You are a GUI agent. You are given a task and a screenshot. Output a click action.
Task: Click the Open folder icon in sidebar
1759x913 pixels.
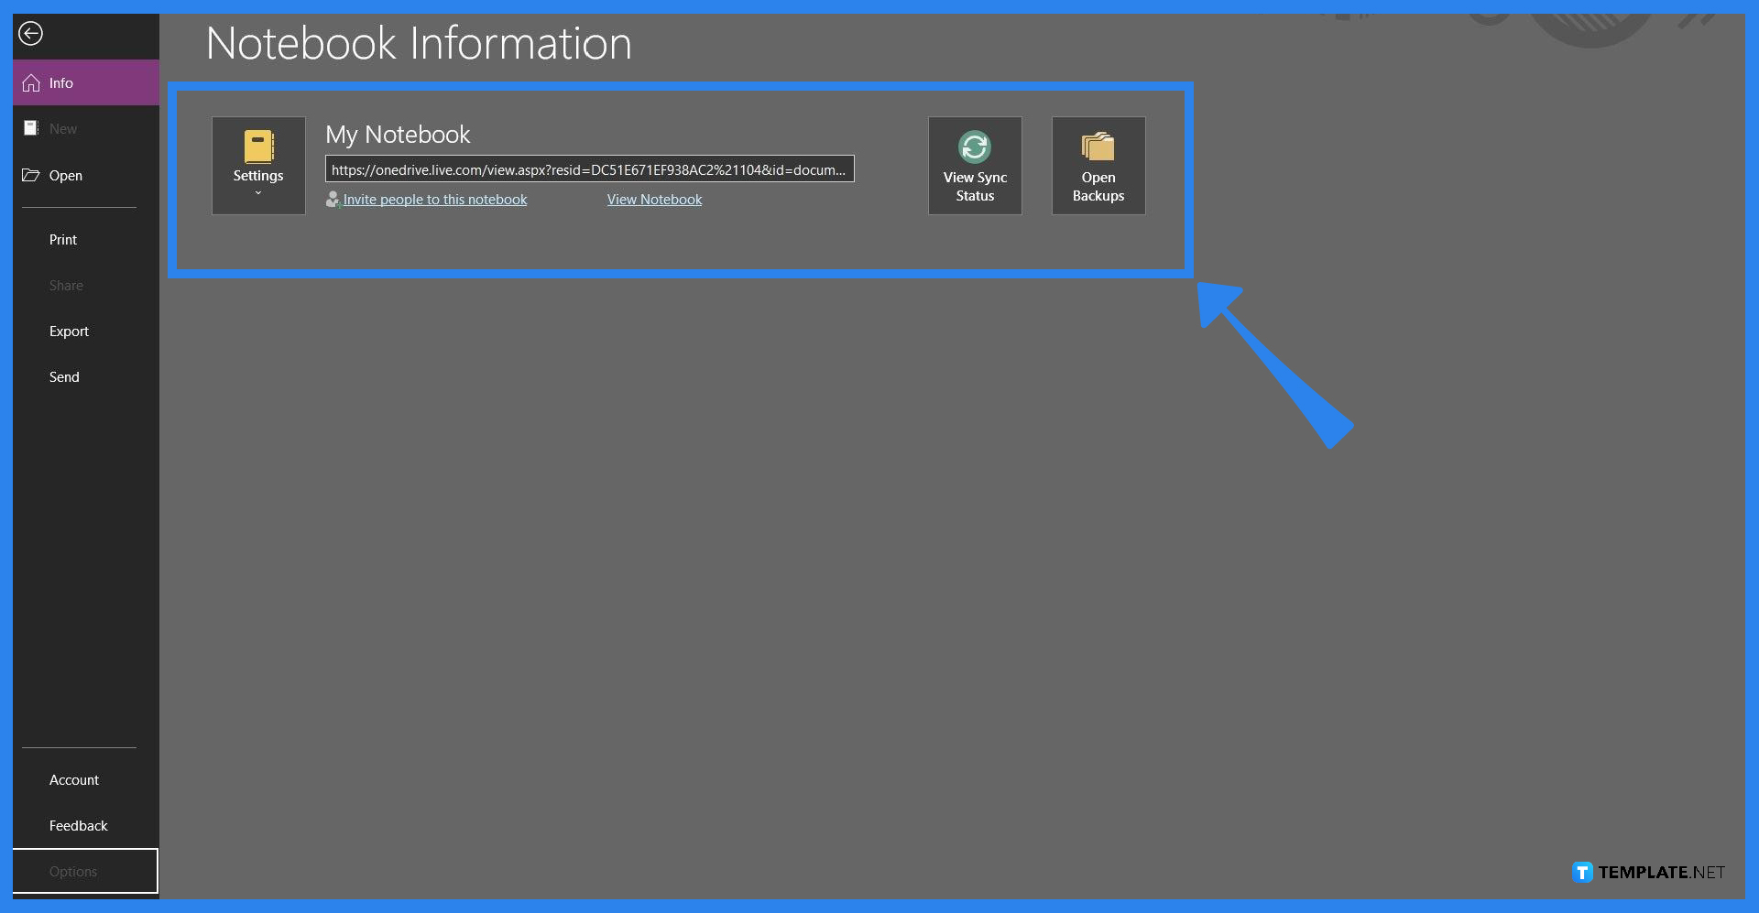coord(31,175)
